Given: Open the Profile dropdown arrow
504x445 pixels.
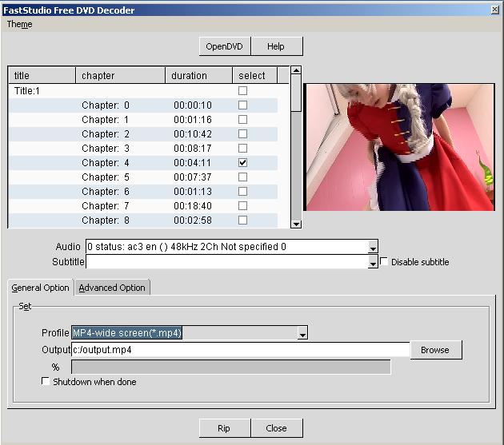Looking at the screenshot, I should coord(302,332).
